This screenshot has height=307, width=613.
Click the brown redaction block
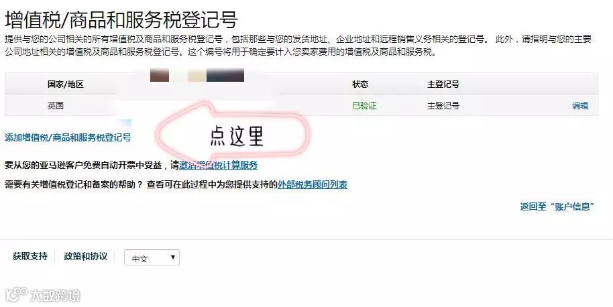tap(160, 74)
